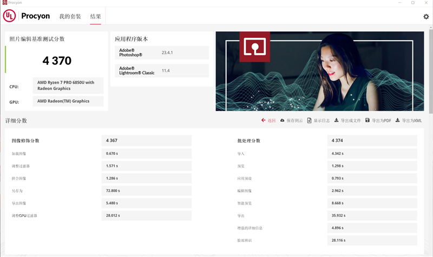Click the 预览 value 1.298 s
Viewport: 433px width, 257px height.
(372, 166)
